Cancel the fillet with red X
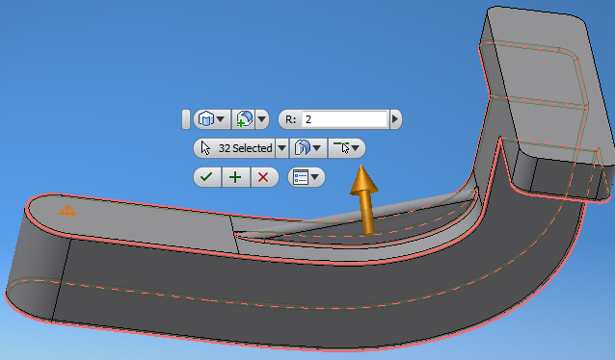The height and width of the screenshot is (360, 615). tap(263, 177)
